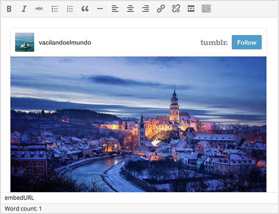Insert Read More tag
The height and width of the screenshot is (214, 279).
[x=191, y=8]
